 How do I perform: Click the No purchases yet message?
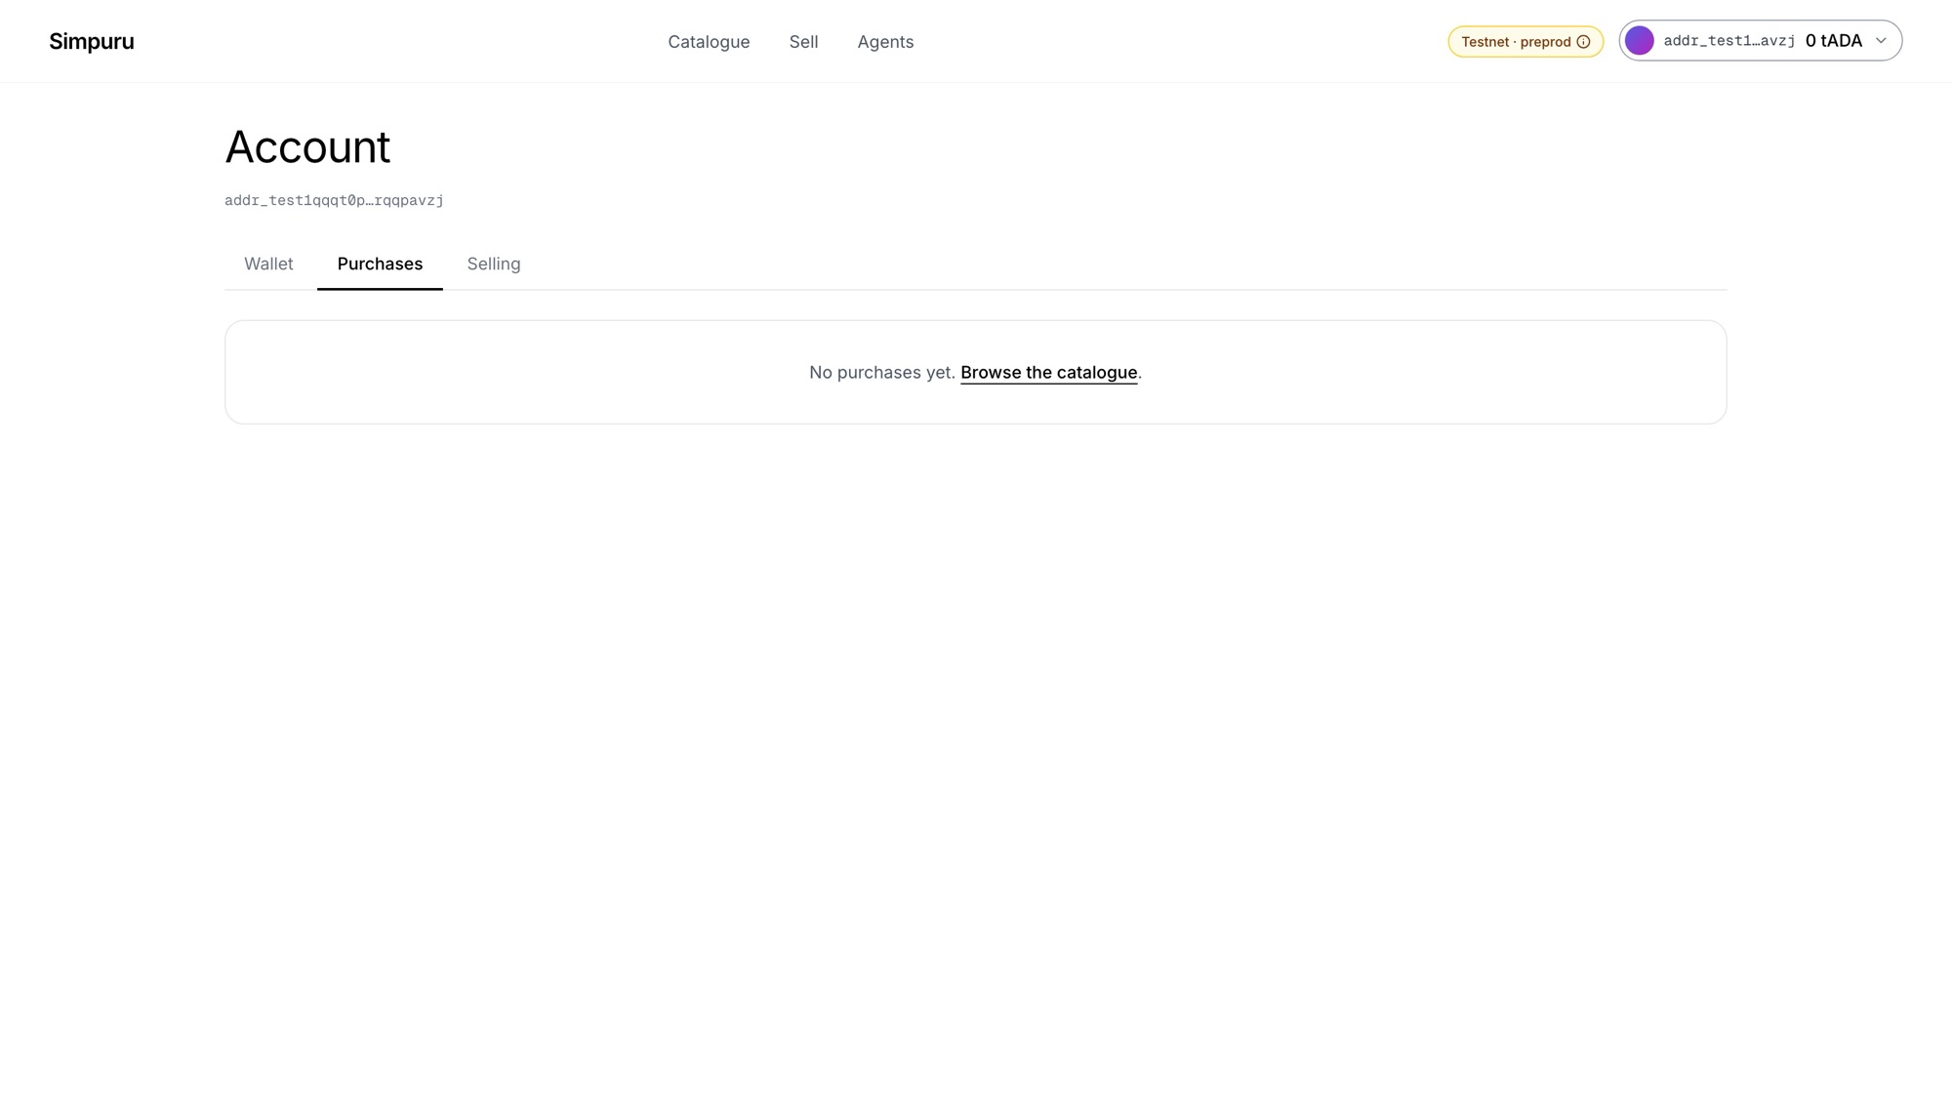pyautogui.click(x=881, y=372)
